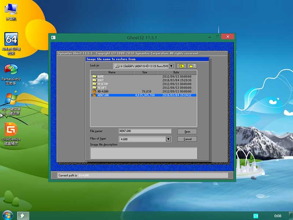Go up one folder level icon

(x=181, y=66)
